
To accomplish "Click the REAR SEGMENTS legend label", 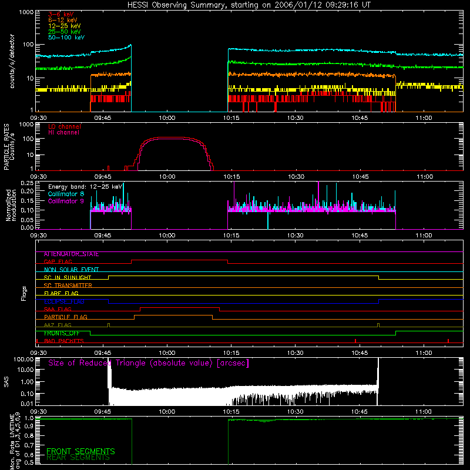I will (x=78, y=458).
